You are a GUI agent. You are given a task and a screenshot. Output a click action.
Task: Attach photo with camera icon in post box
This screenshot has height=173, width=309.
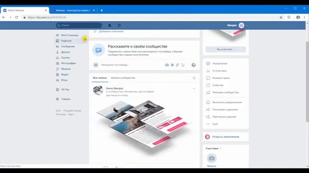(x=167, y=65)
